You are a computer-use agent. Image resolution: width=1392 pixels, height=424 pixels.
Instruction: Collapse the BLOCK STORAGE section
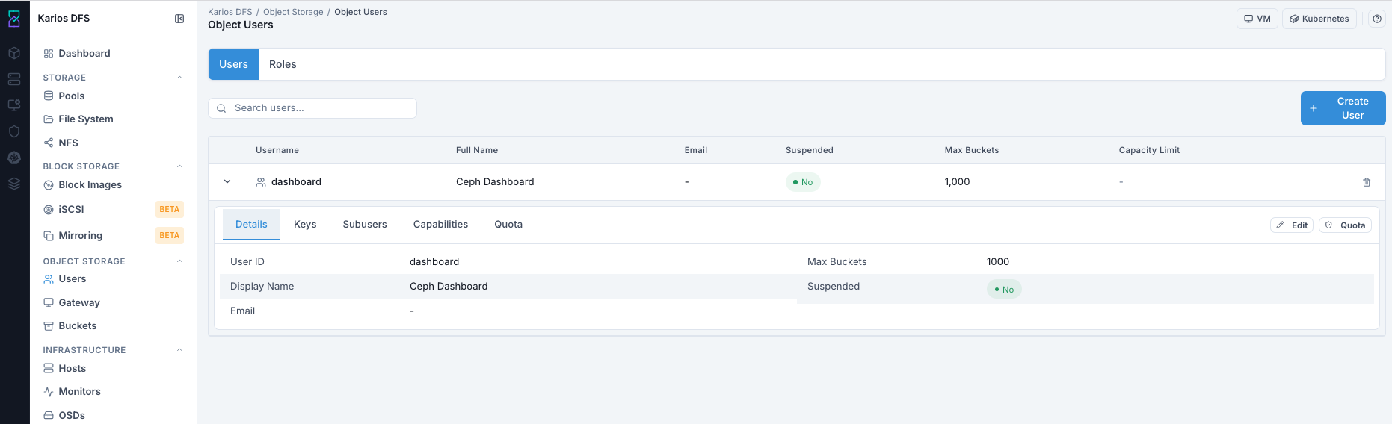[x=179, y=166]
